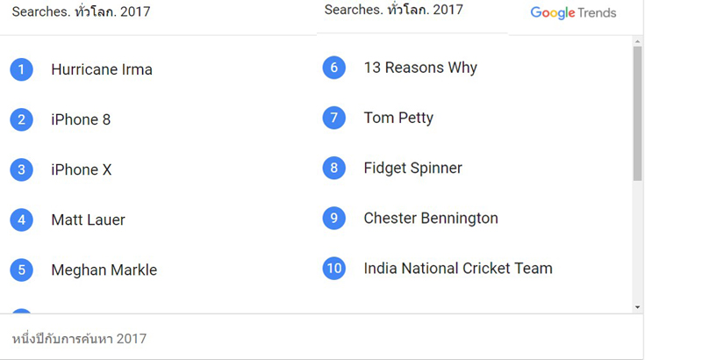The image size is (702, 360).
Task: Click the number 2 rank badge
Action: [21, 120]
